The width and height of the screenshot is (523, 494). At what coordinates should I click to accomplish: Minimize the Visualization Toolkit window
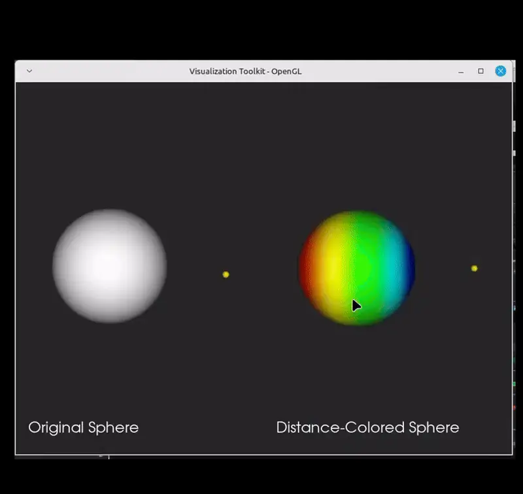(x=461, y=71)
